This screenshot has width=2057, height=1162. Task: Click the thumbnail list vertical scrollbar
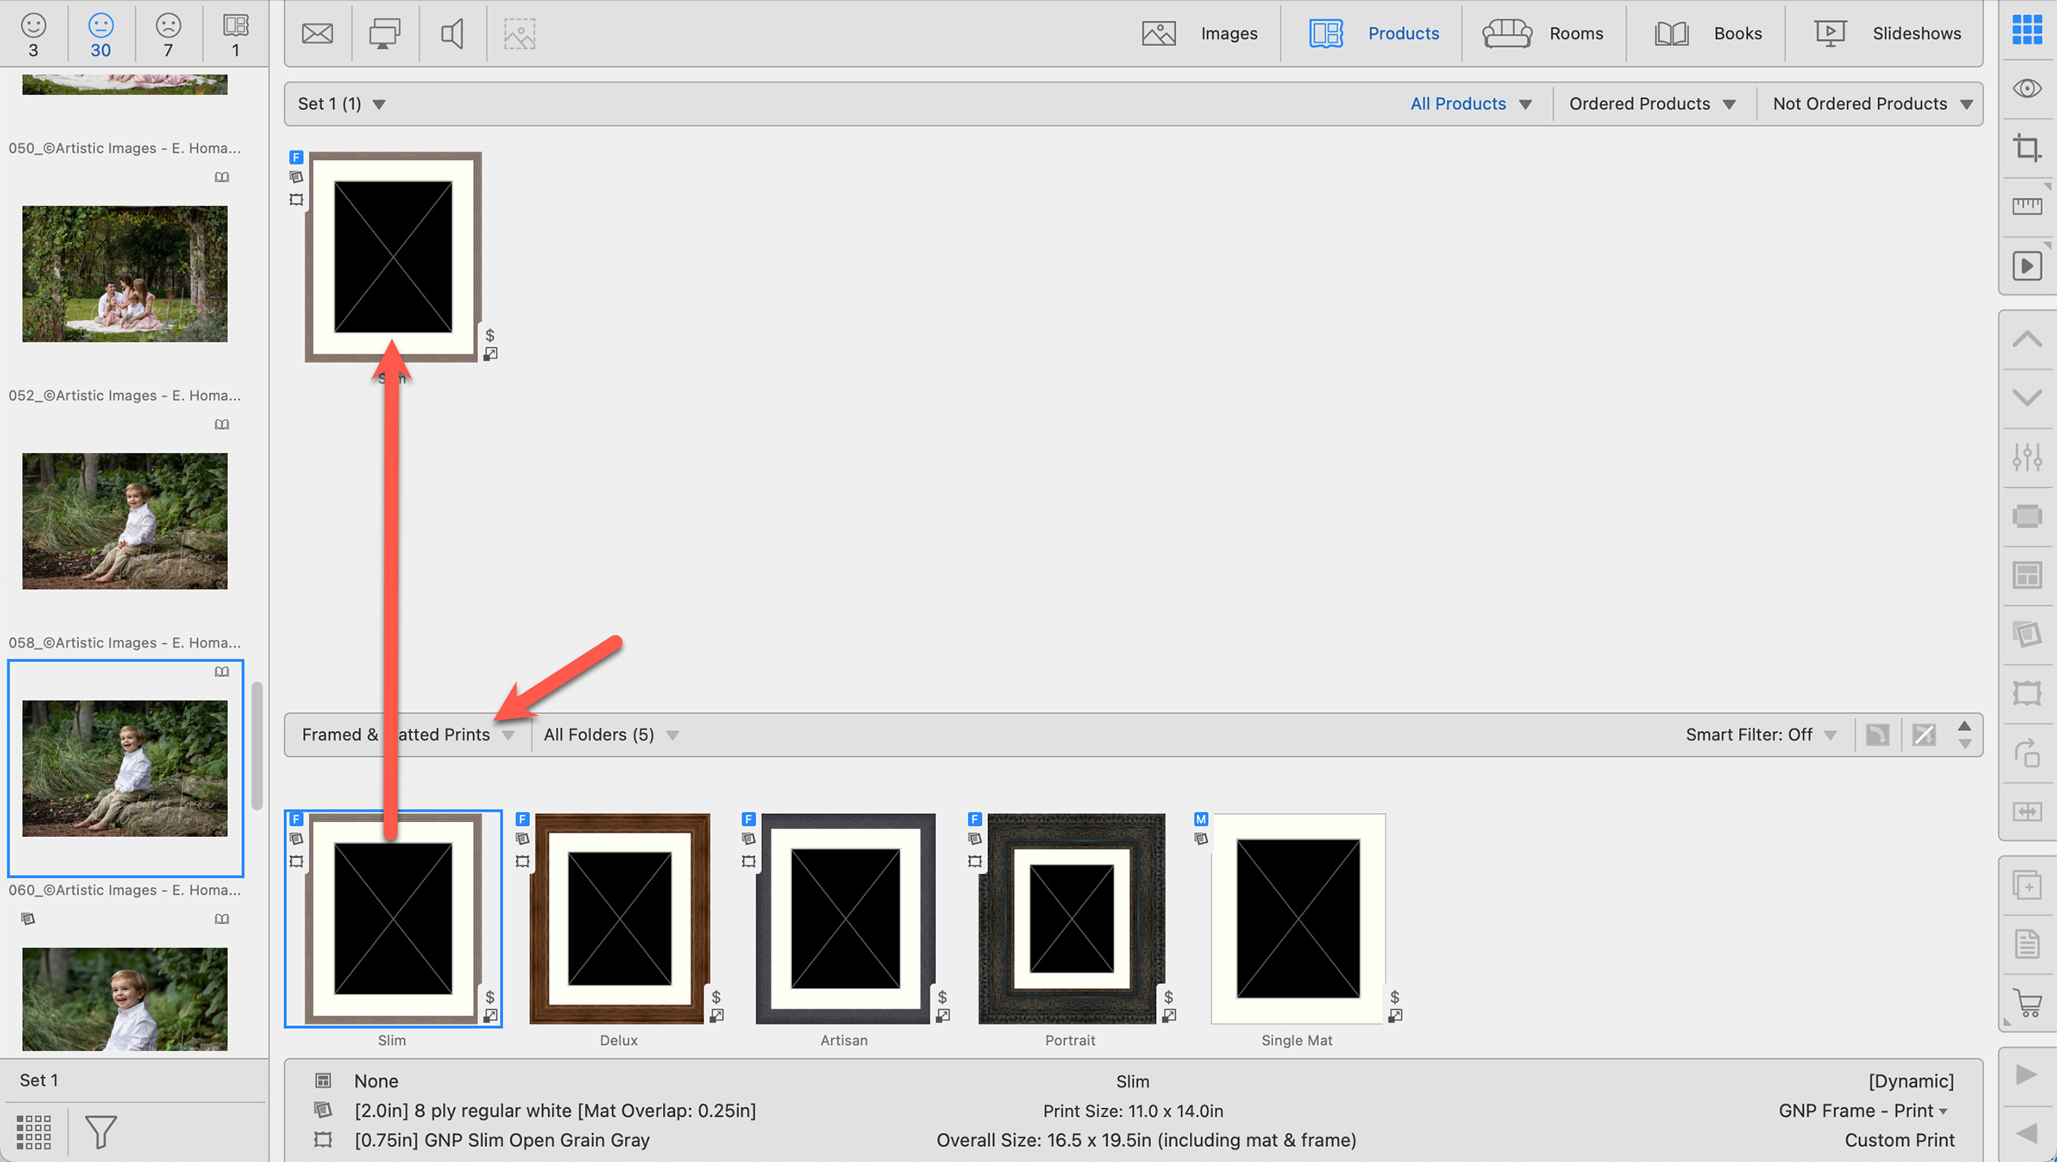(x=256, y=745)
